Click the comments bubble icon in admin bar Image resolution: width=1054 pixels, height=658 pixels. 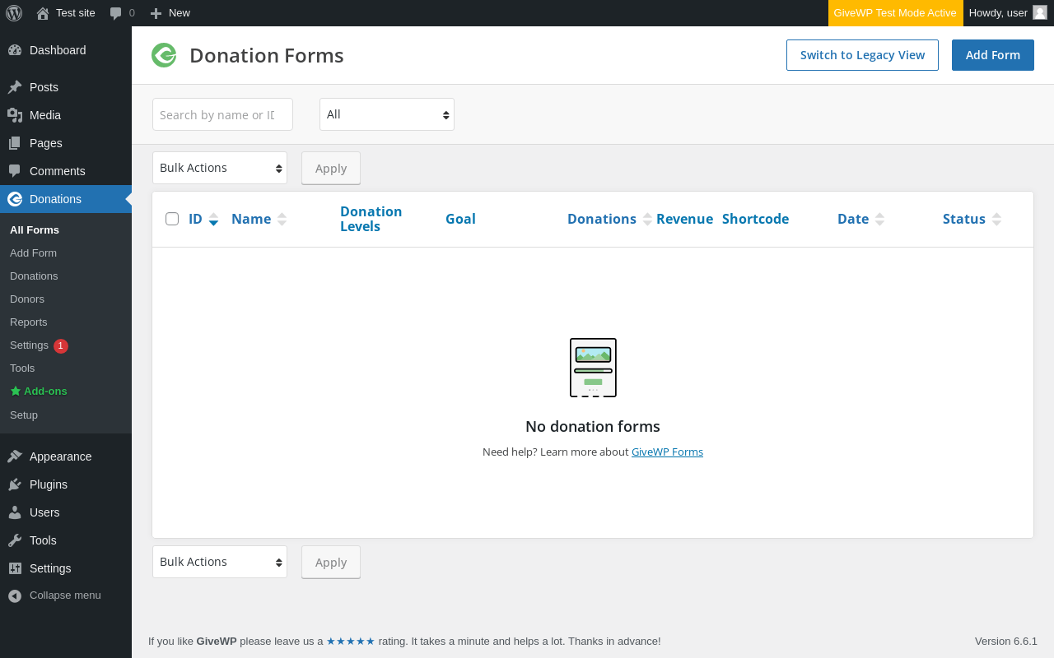click(x=115, y=13)
